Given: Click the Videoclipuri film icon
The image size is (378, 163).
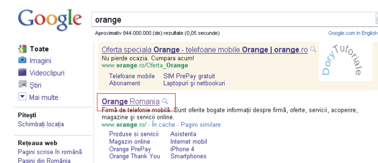Looking at the screenshot, I should coord(23,72).
